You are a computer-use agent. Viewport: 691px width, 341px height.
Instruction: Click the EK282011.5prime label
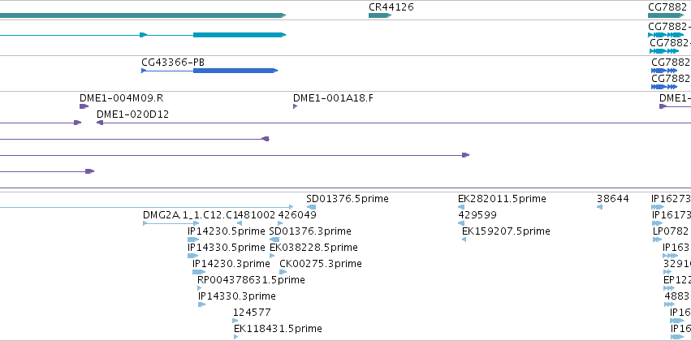502,199
